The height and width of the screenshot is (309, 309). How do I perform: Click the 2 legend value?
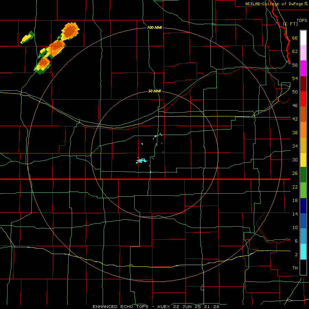pyautogui.click(x=296, y=254)
